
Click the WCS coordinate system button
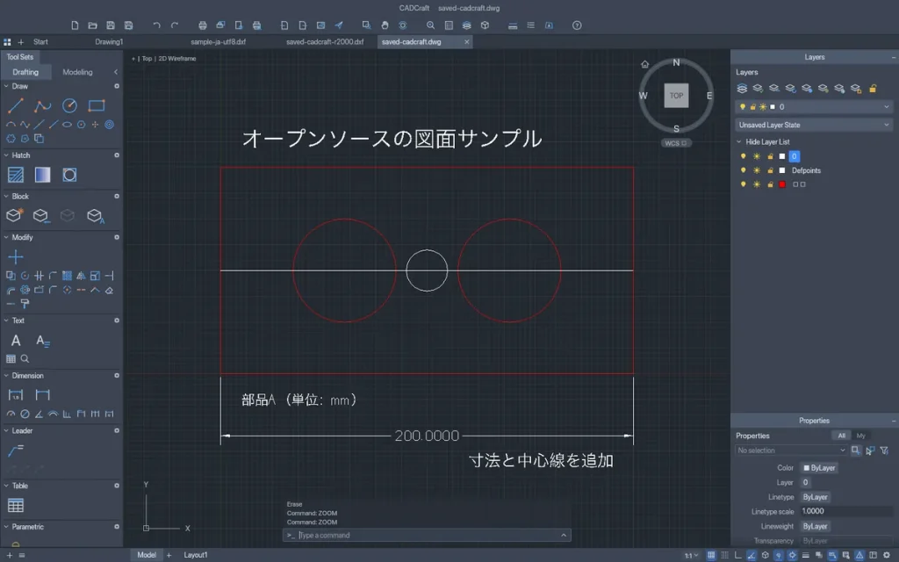(676, 143)
